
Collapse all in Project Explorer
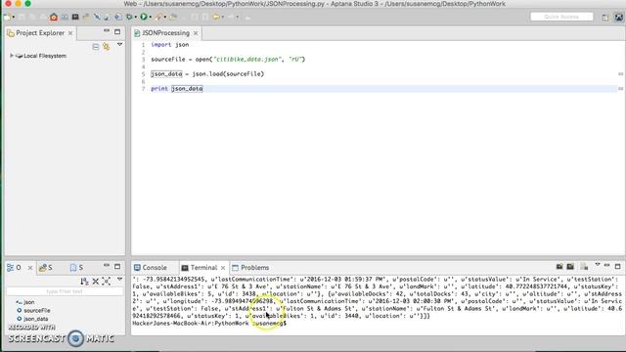point(96,47)
